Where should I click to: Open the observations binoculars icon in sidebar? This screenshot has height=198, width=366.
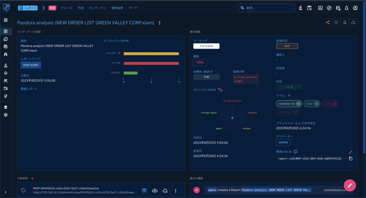[5, 54]
